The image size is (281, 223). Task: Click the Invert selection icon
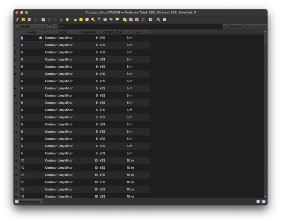tap(87, 19)
